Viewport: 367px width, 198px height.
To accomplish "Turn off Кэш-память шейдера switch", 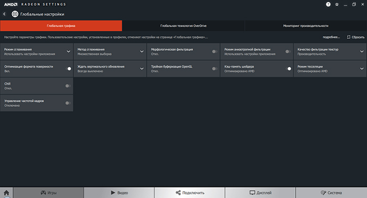I will point(288,69).
